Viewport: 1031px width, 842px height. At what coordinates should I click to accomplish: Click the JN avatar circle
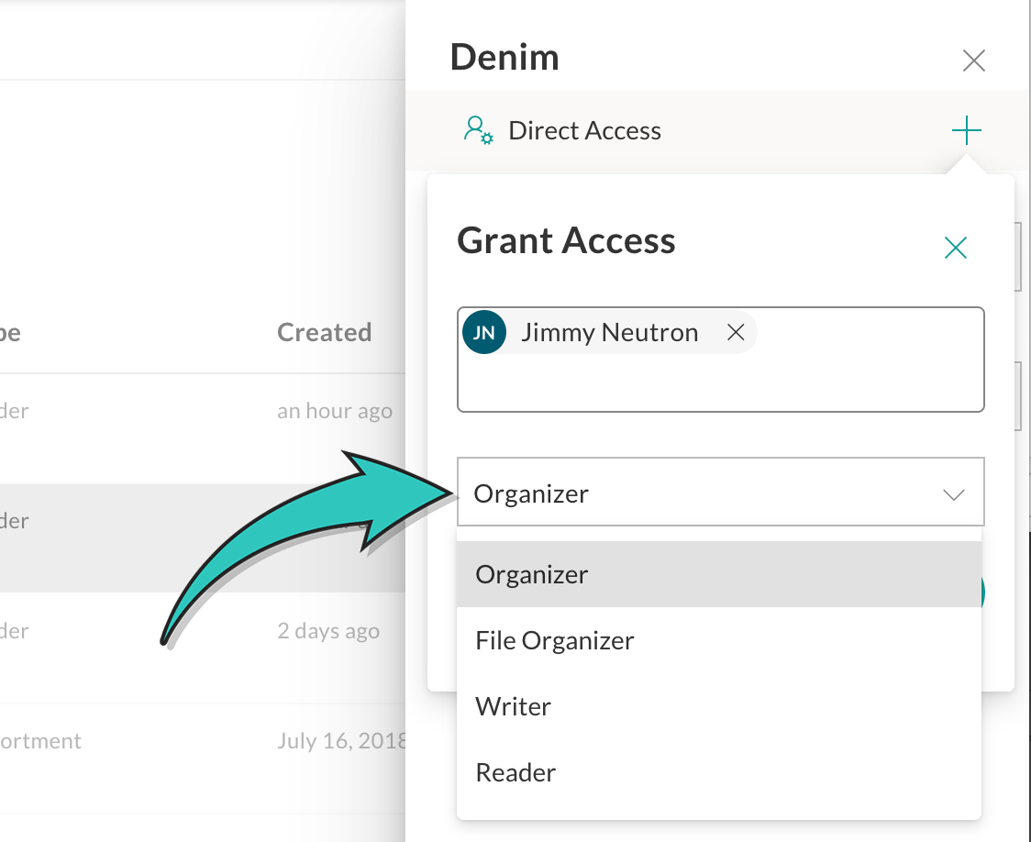[484, 333]
